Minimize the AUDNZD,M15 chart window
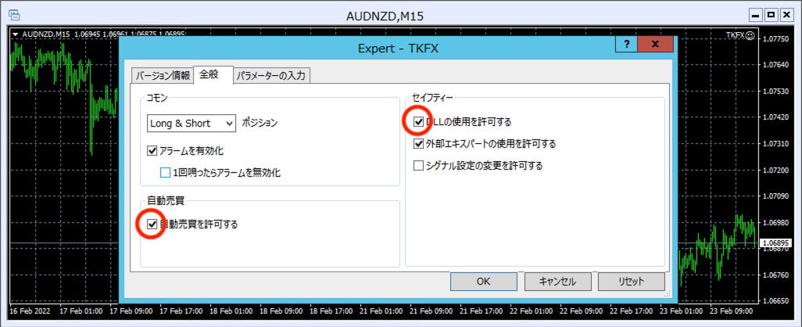 (x=754, y=15)
